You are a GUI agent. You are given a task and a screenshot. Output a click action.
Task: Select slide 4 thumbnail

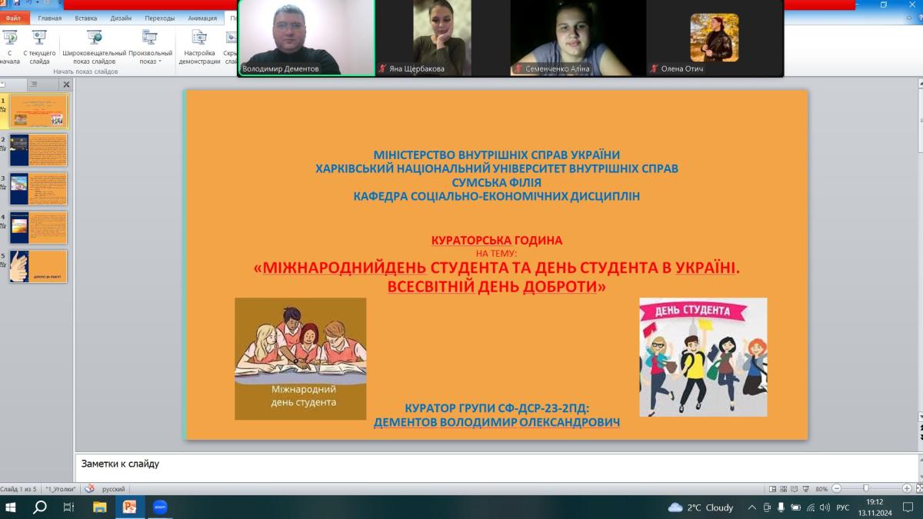pyautogui.click(x=38, y=228)
